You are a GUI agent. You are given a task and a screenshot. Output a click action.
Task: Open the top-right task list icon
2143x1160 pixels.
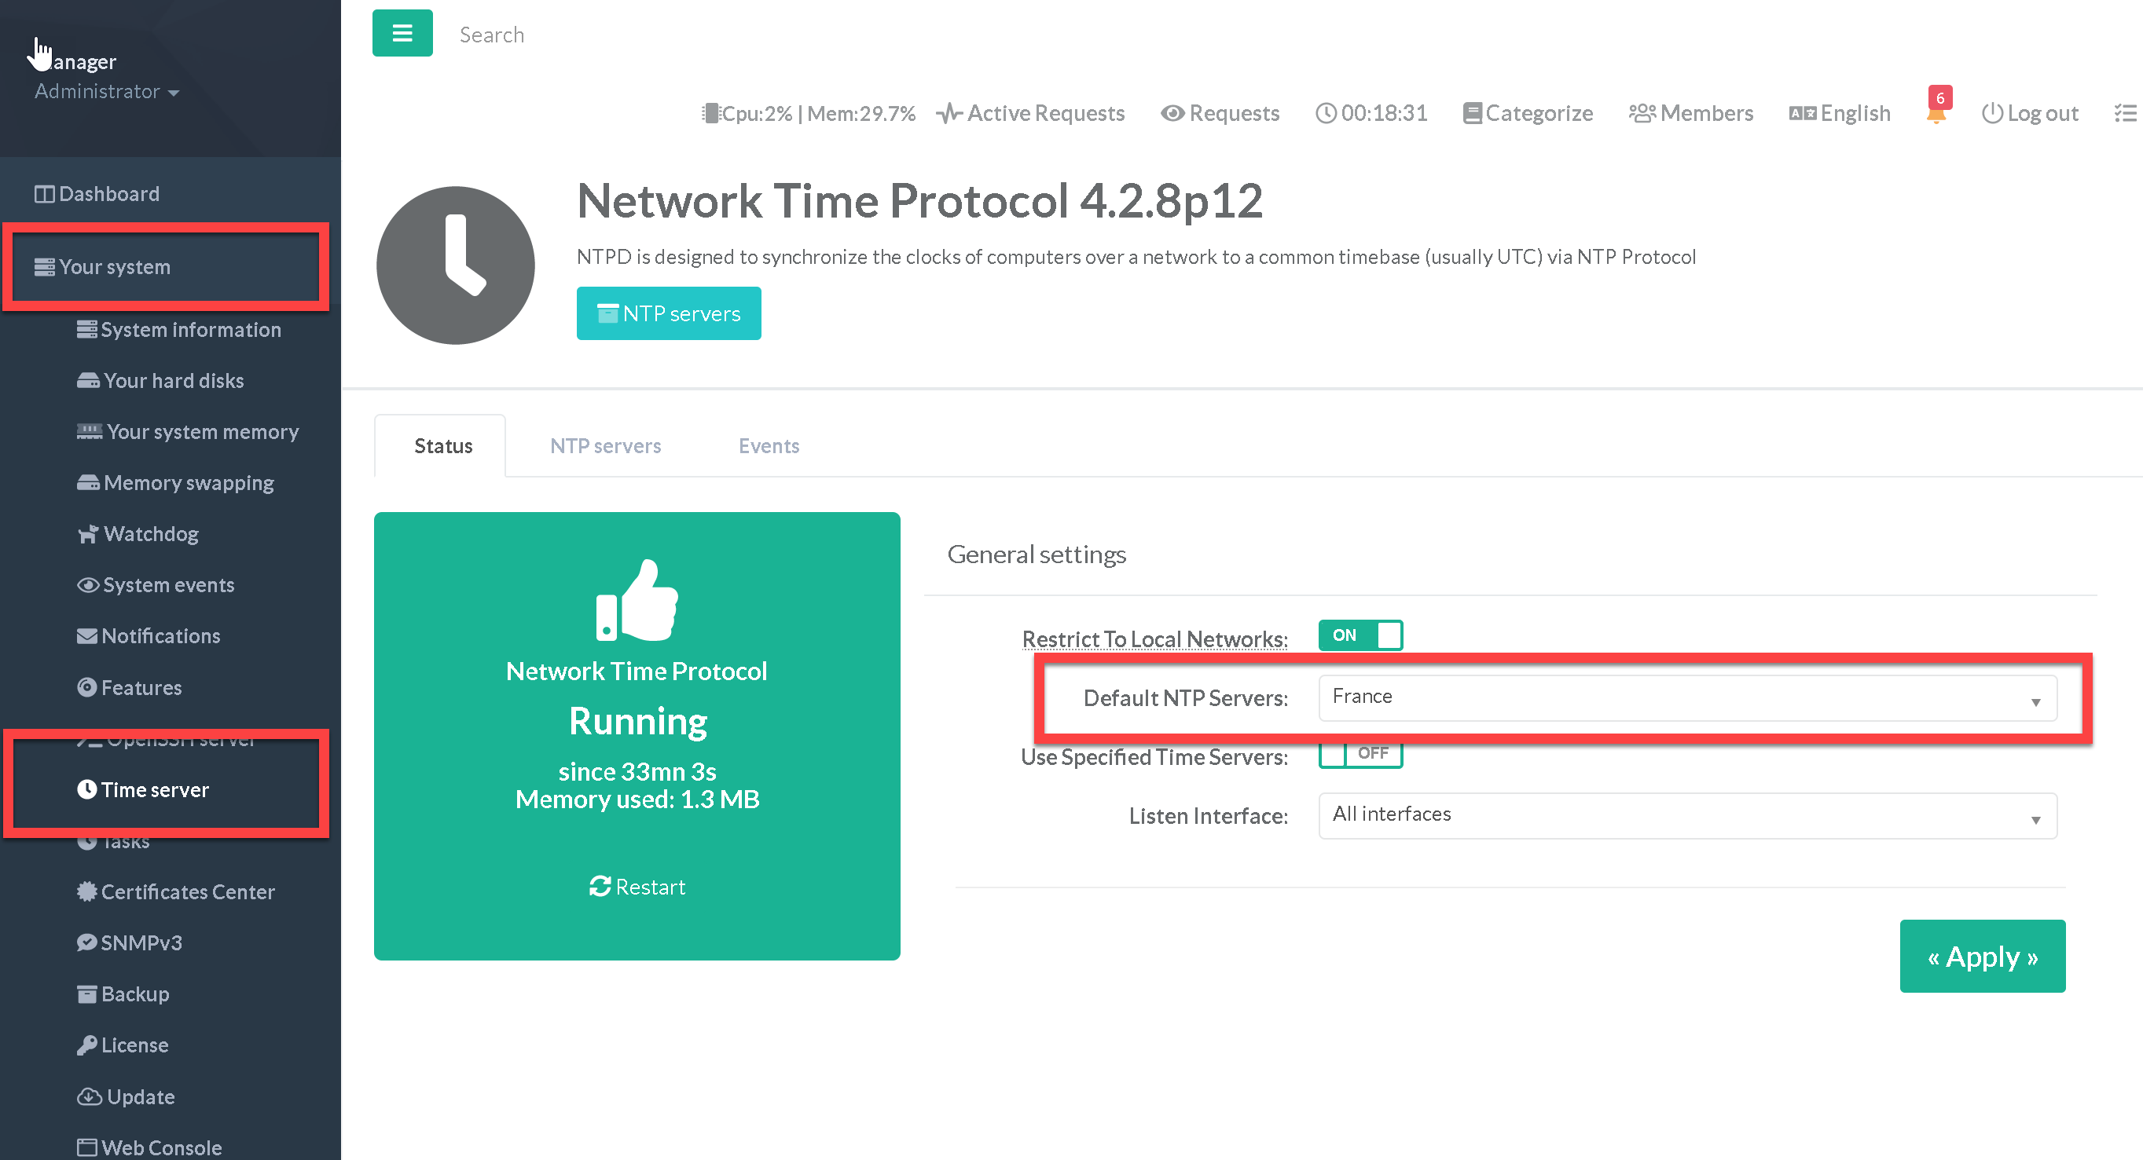coord(2126,113)
